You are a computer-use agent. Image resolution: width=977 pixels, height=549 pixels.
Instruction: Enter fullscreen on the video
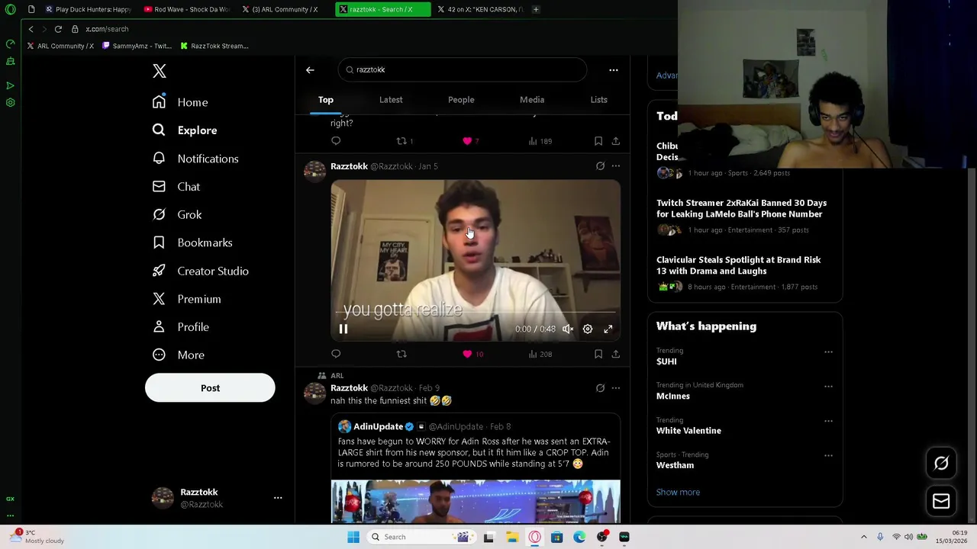point(608,329)
